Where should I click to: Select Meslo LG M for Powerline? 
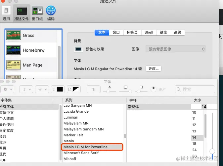click(92, 147)
